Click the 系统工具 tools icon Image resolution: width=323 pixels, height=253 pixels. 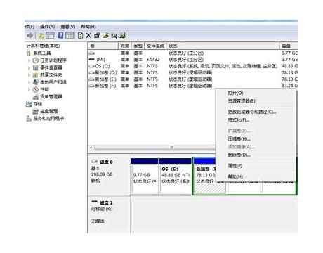click(29, 53)
